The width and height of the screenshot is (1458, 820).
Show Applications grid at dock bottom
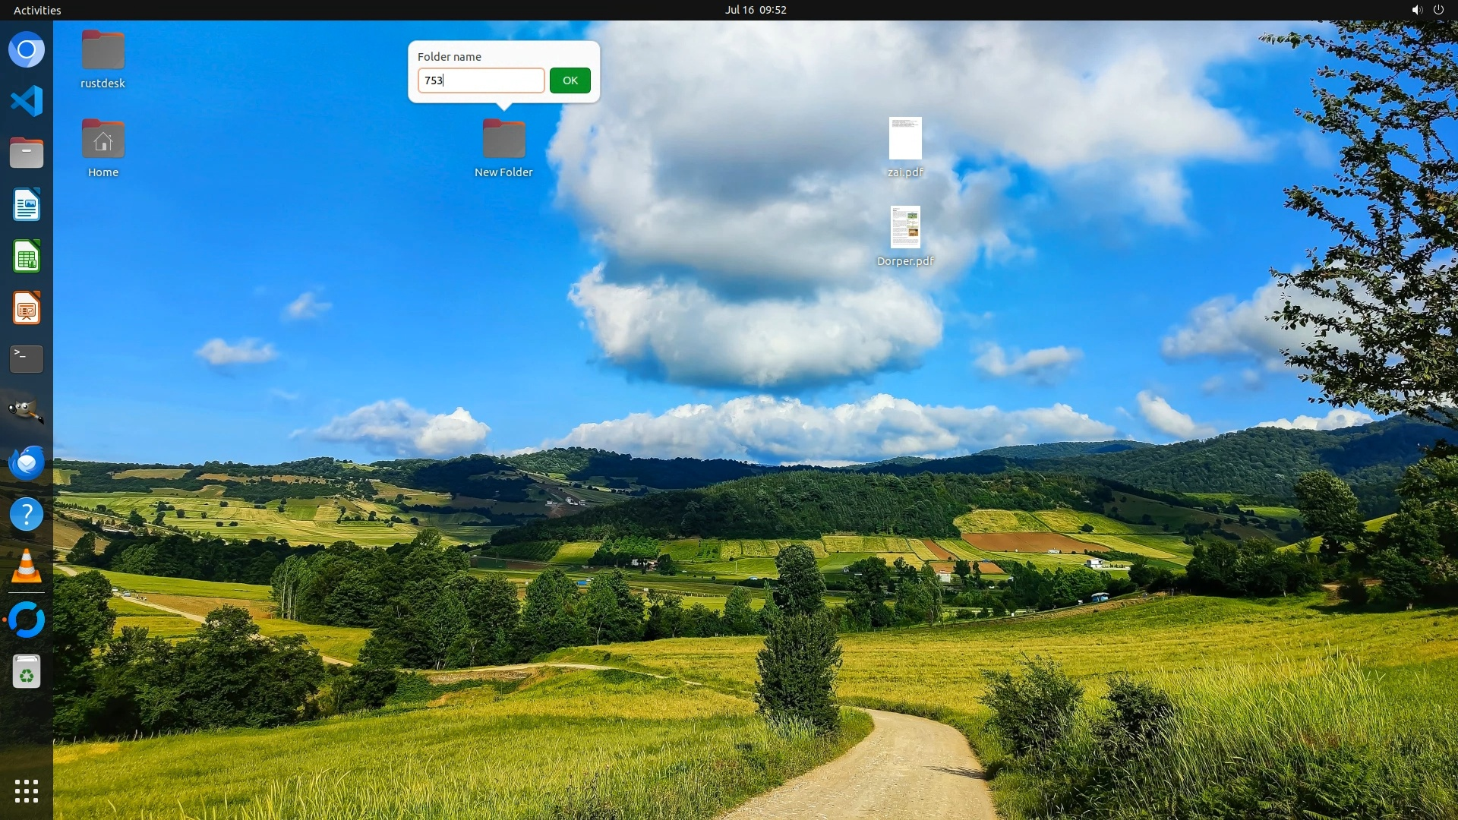pos(27,791)
